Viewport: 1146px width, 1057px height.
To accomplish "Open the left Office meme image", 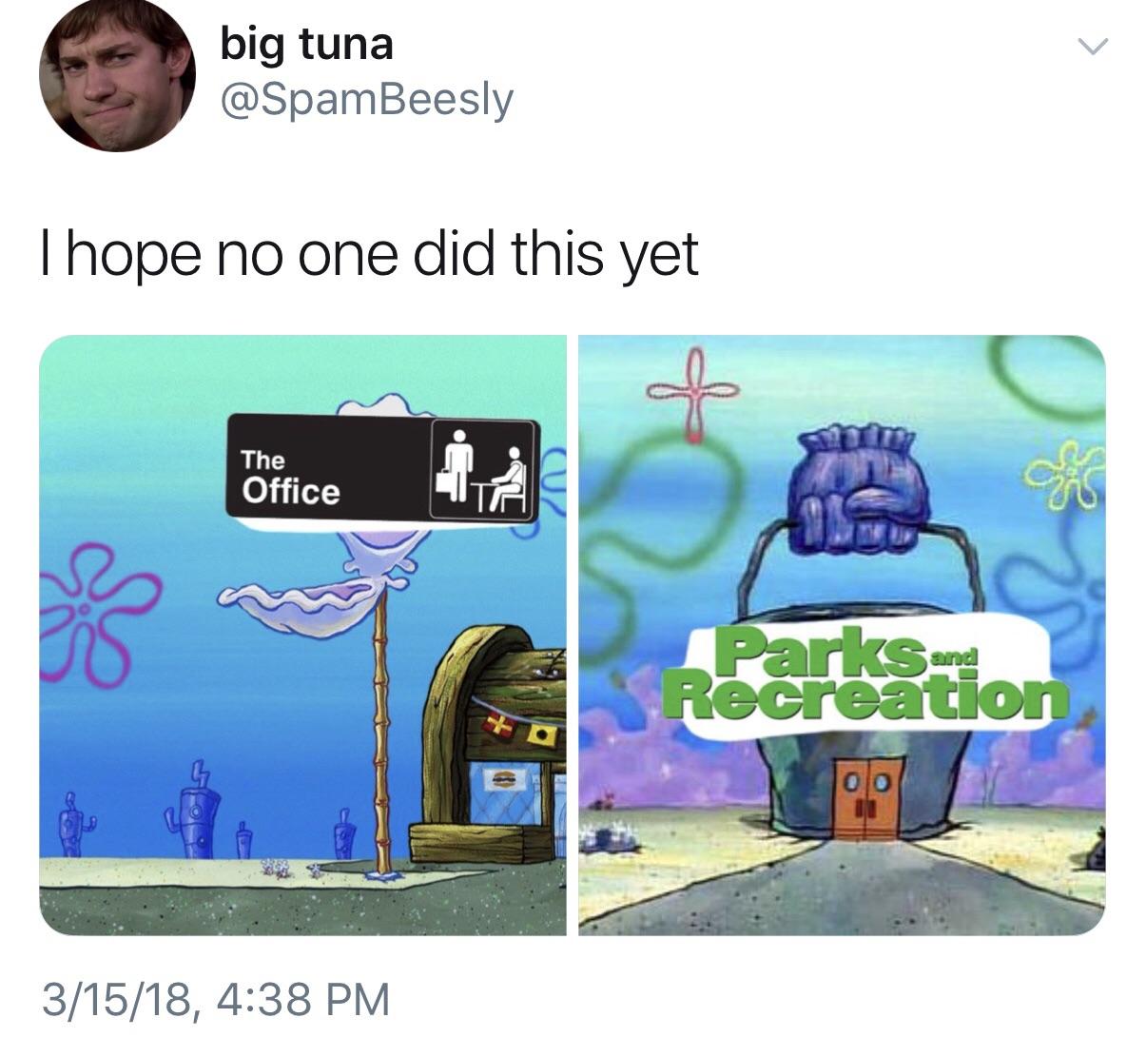I will (x=302, y=635).
